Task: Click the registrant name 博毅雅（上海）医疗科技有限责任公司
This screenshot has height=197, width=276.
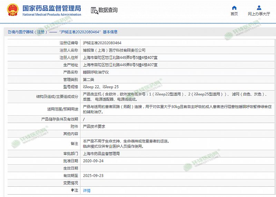Action: (114, 50)
